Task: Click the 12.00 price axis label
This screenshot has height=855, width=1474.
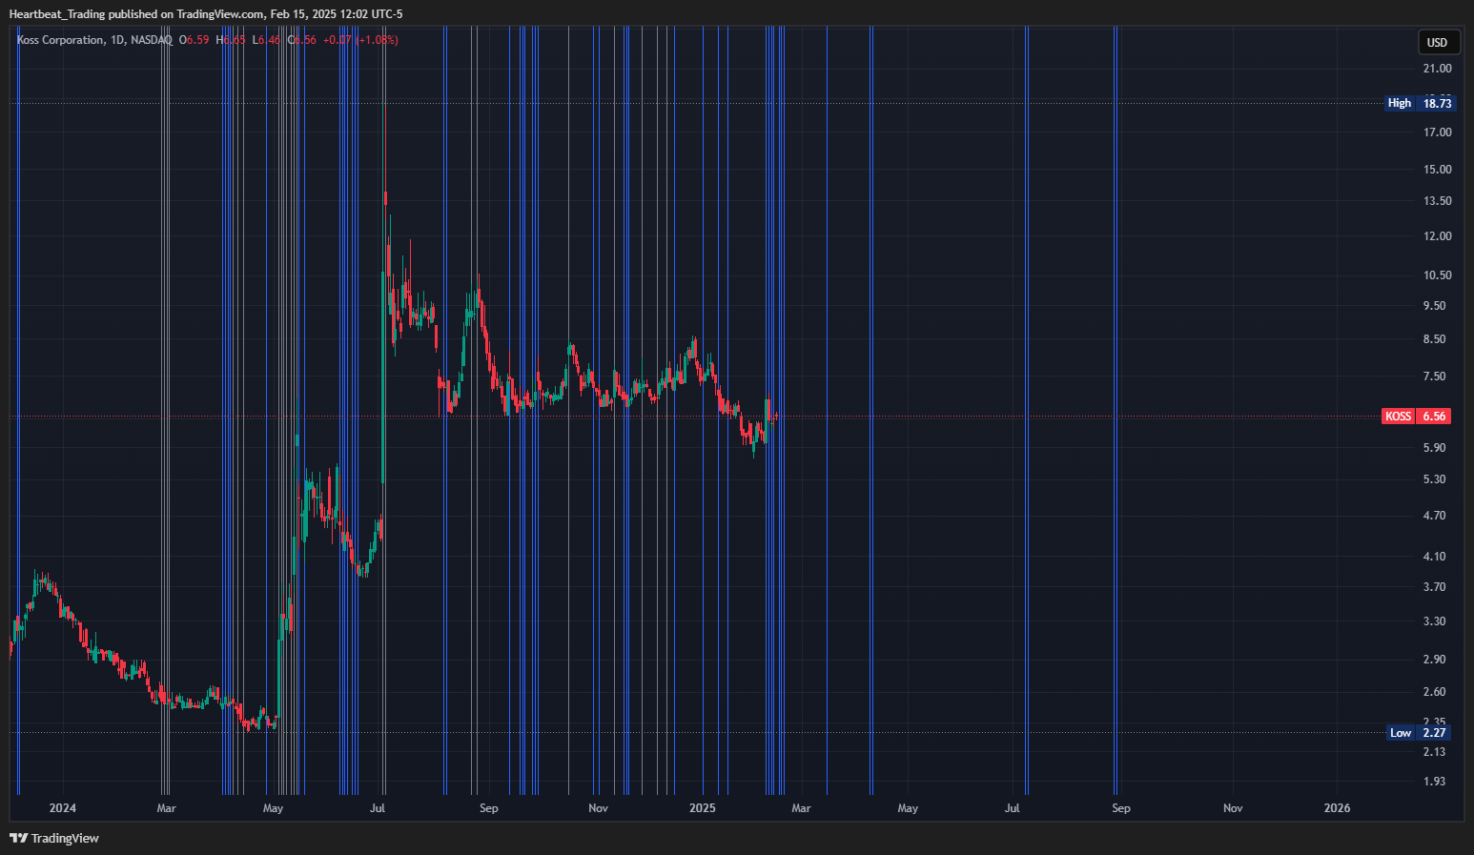Action: (1437, 236)
